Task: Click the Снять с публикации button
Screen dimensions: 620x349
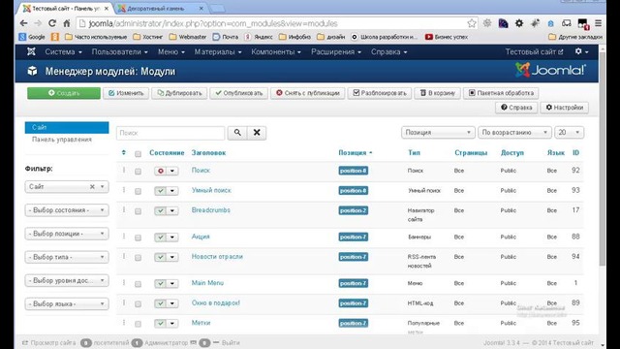Action: [x=308, y=93]
